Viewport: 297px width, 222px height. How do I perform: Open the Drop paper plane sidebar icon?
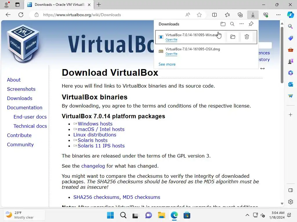[x=290, y=96]
